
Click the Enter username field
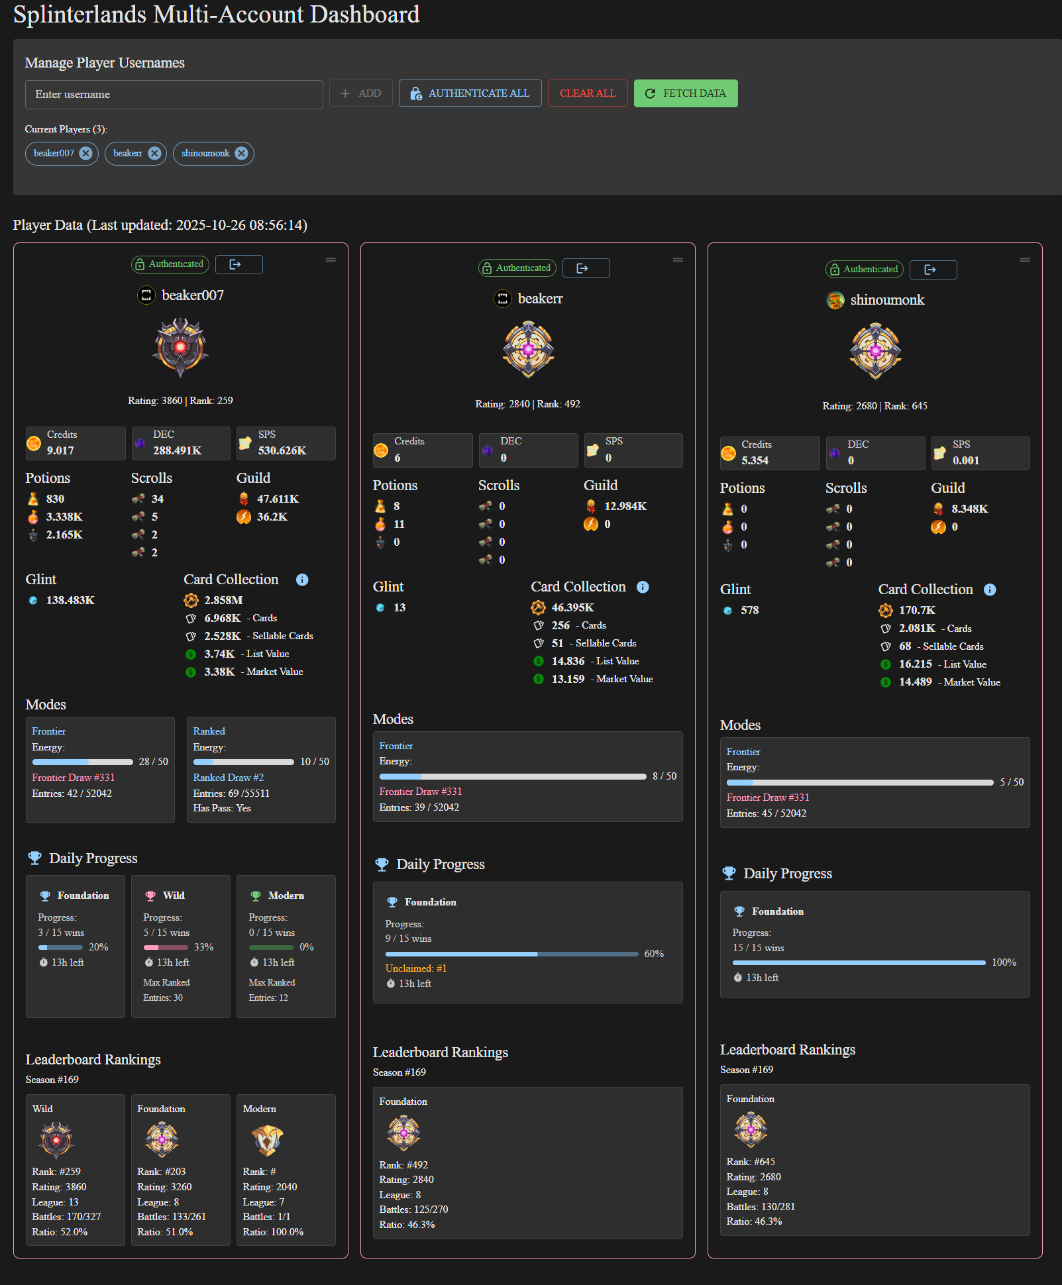(x=174, y=94)
